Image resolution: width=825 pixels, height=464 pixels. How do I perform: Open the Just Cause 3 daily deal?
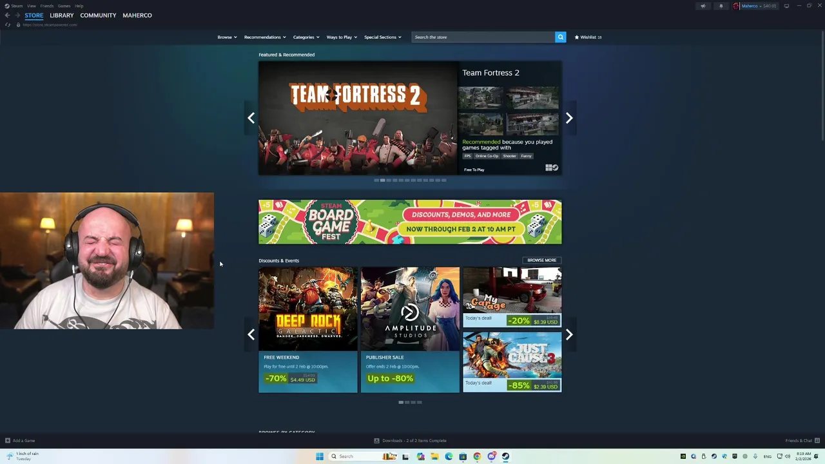pyautogui.click(x=512, y=362)
